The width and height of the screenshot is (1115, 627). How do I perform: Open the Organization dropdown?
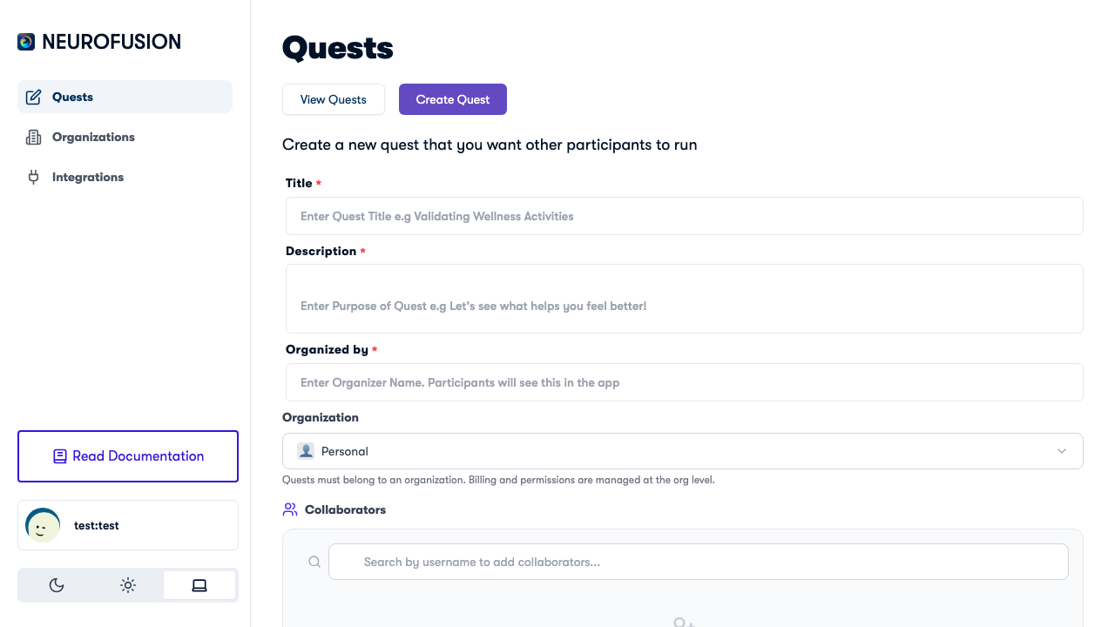(684, 450)
